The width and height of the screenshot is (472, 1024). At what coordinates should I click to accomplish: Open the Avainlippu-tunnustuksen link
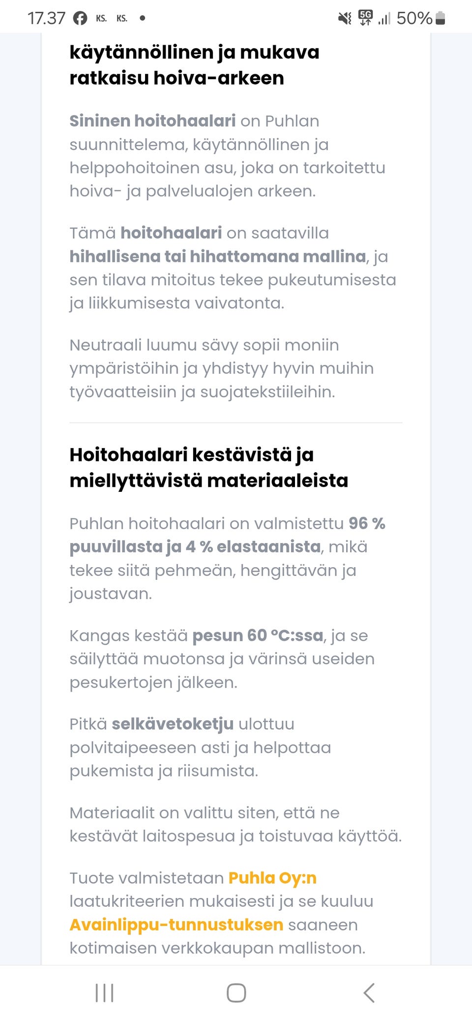click(x=176, y=925)
